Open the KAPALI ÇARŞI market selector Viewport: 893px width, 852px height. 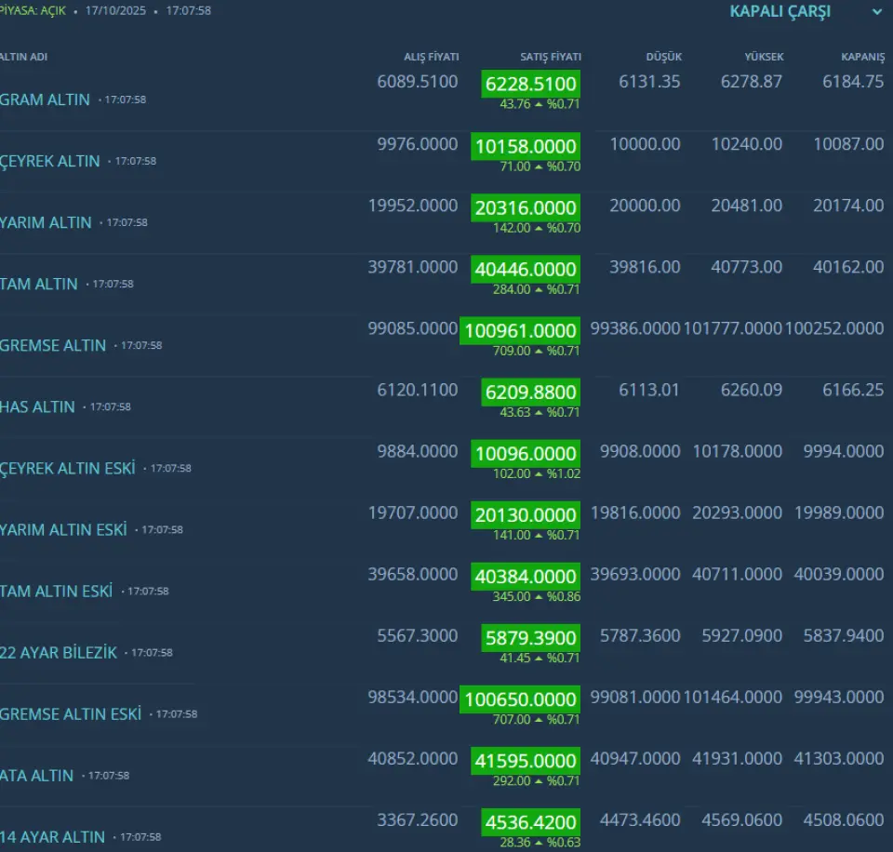pos(780,12)
